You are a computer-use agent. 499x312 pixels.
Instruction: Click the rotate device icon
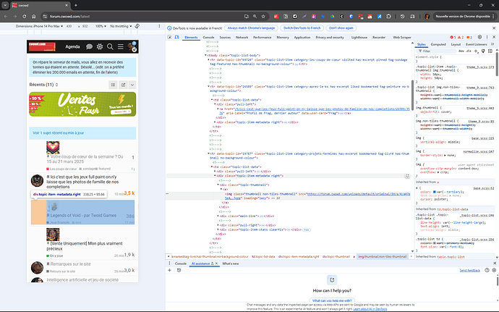(x=137, y=26)
